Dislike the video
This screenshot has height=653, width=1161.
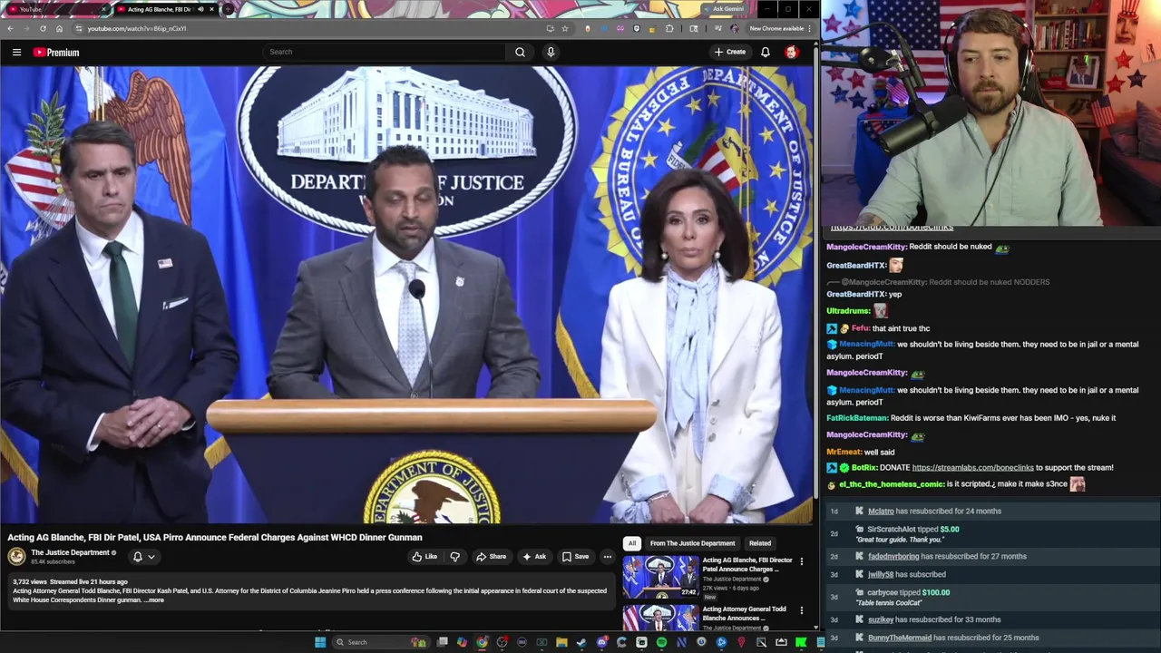[x=454, y=557]
